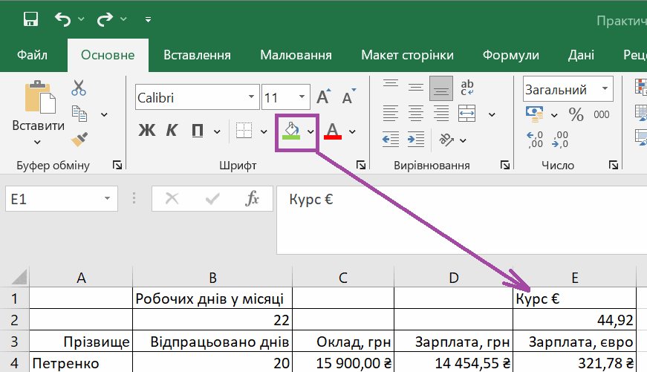Apply accounting currency format icon

pos(535,114)
